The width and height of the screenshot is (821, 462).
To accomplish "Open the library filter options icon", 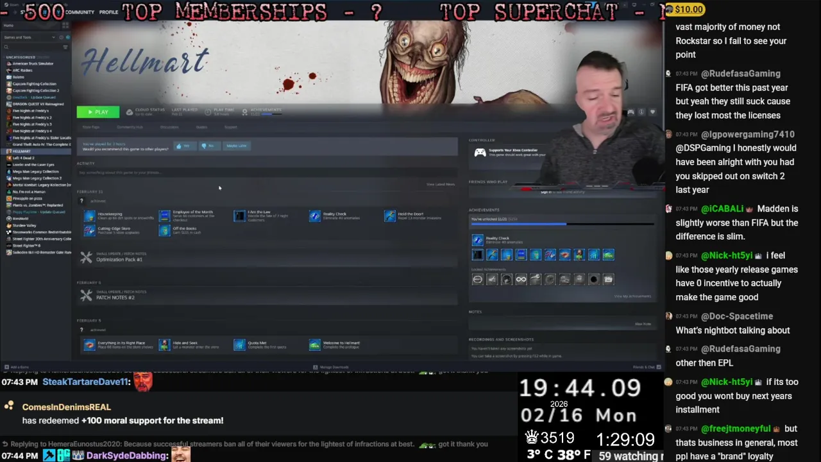I will click(65, 47).
